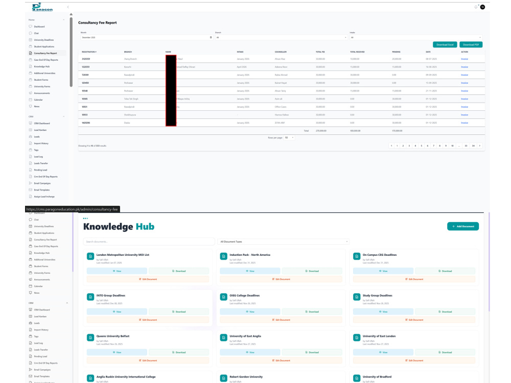This screenshot has height=383, width=511.
Task: Click document icon of Queens University Belfast
Action: (x=90, y=338)
